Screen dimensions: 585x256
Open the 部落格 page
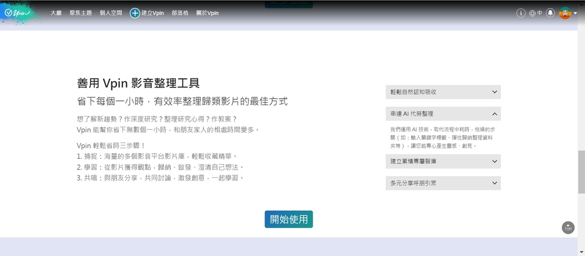point(180,13)
